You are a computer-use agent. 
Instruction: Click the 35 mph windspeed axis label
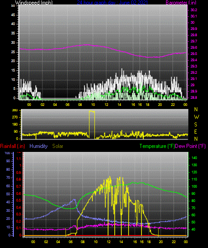13,34
